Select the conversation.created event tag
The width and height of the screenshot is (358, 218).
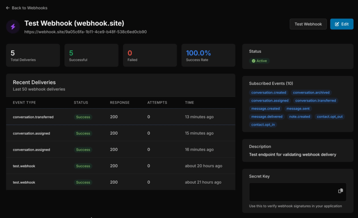click(268, 92)
